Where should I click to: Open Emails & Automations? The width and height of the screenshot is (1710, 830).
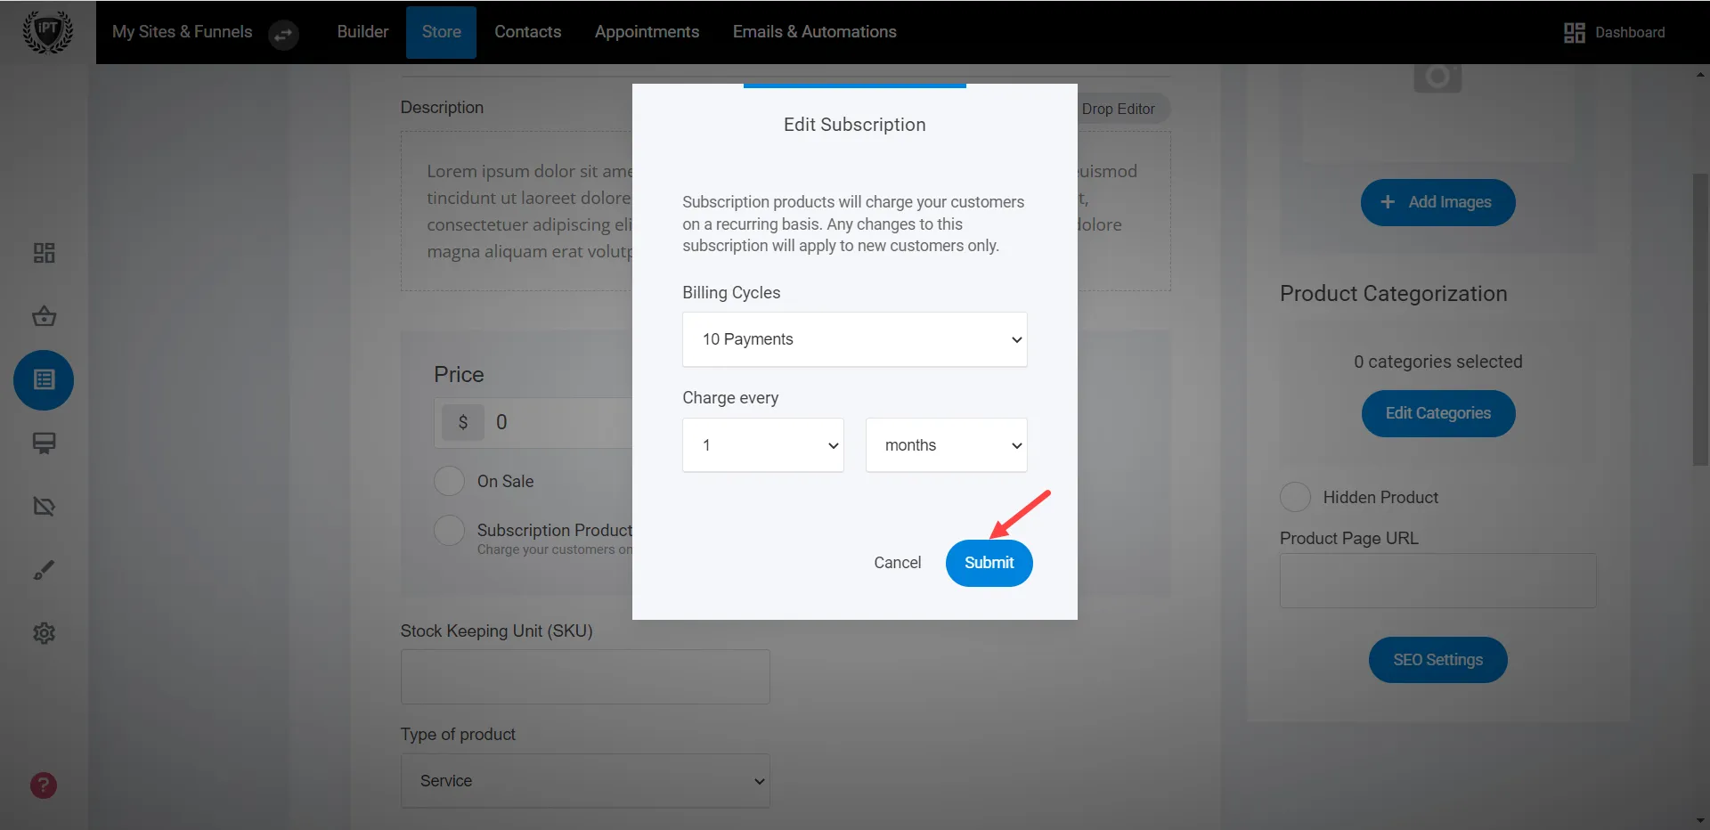pyautogui.click(x=813, y=31)
